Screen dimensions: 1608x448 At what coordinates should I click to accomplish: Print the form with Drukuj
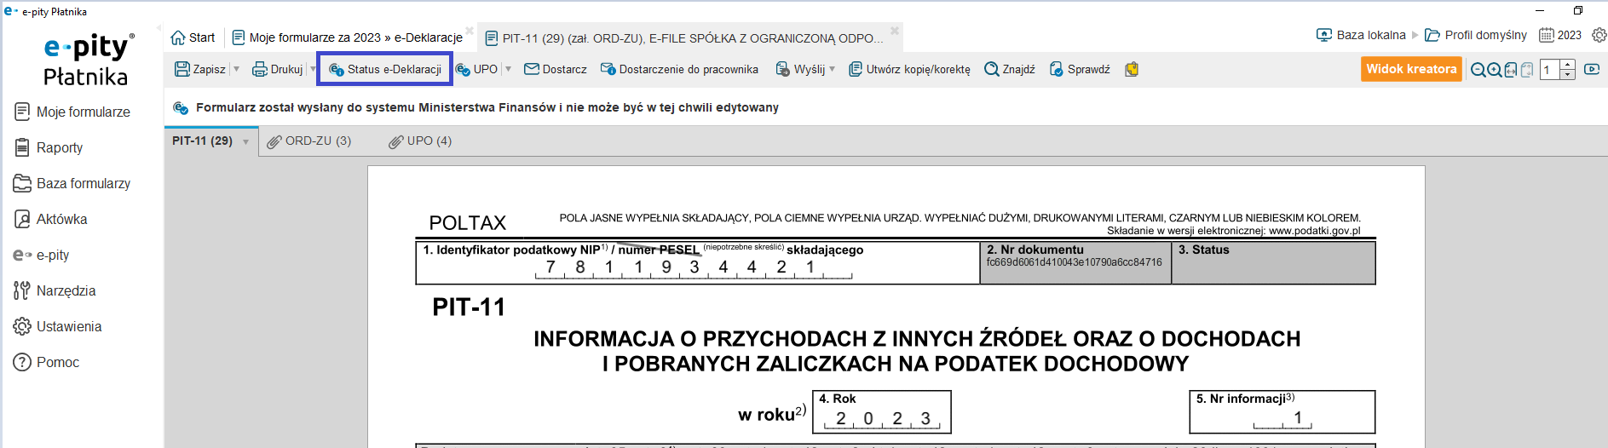[x=278, y=69]
